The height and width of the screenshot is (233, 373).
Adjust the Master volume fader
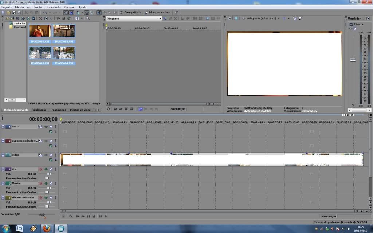coord(353,59)
